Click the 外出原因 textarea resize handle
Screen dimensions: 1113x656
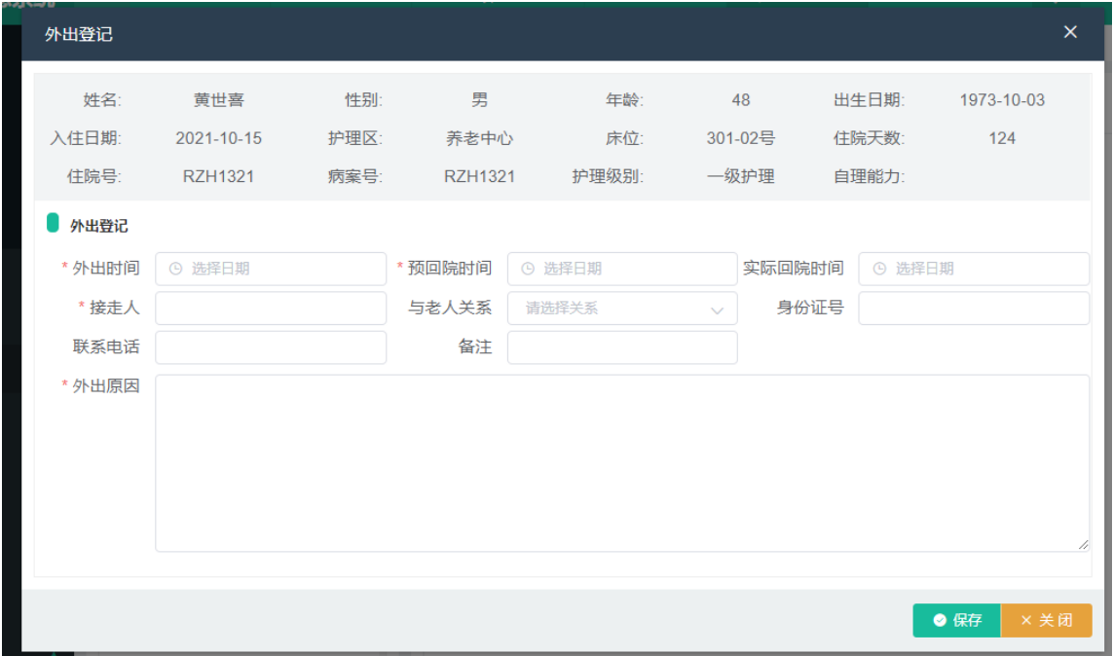[x=1083, y=546]
